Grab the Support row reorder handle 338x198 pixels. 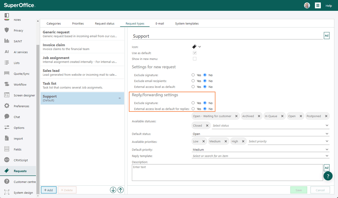(x=120, y=98)
